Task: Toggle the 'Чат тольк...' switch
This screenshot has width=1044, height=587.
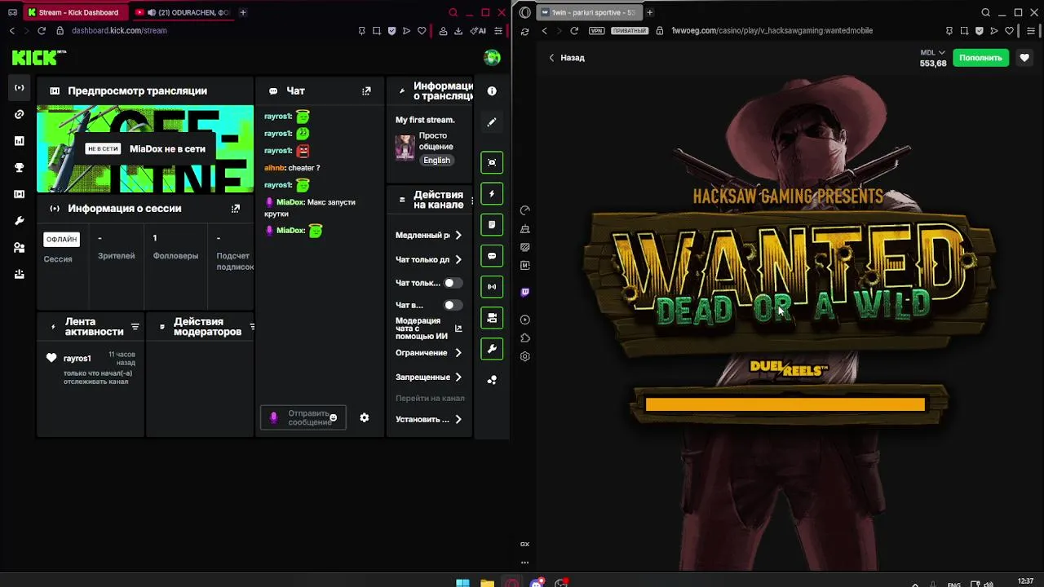Action: [x=453, y=283]
